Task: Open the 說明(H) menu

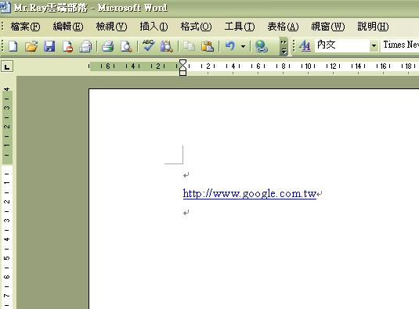Action: pyautogui.click(x=373, y=27)
